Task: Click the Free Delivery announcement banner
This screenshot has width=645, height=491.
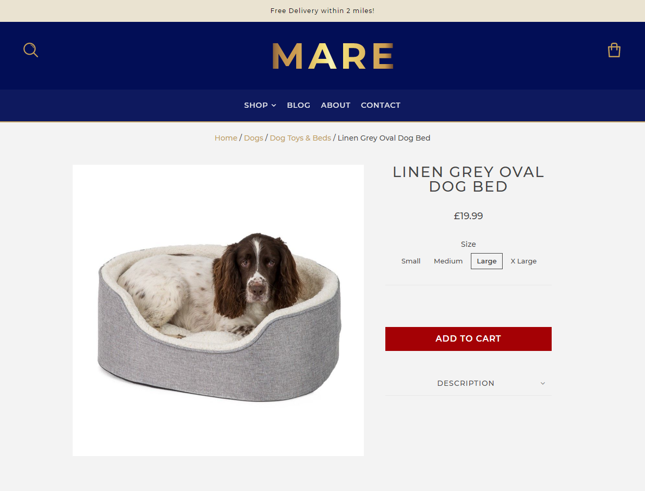Action: pyautogui.click(x=322, y=11)
